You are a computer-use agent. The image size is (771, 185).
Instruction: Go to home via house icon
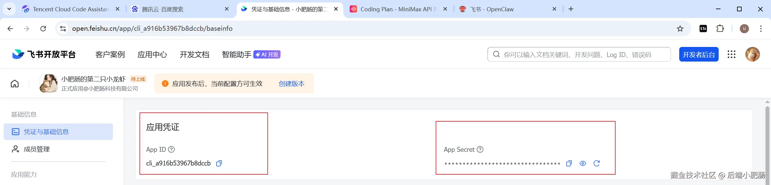coord(15,84)
